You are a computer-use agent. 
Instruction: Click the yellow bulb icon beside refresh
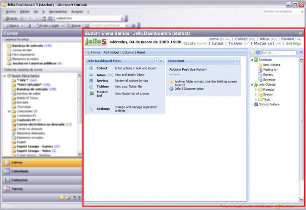click(x=253, y=52)
